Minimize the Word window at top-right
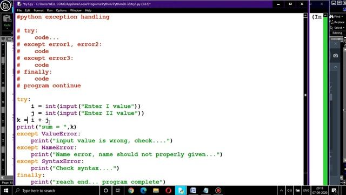 coord(334,3)
